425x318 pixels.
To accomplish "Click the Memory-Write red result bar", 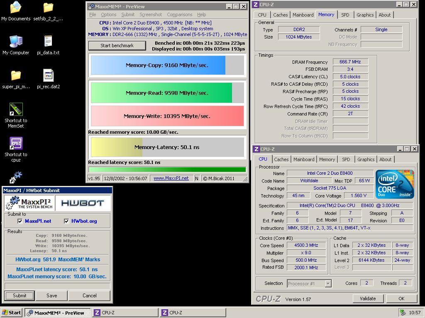I will [x=167, y=116].
